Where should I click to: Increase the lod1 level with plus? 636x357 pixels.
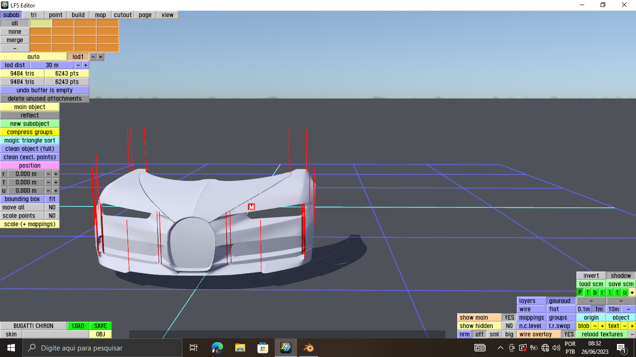click(x=101, y=57)
